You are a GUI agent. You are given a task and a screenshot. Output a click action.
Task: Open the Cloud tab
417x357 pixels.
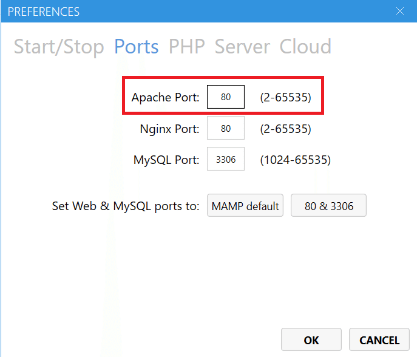[x=305, y=47]
